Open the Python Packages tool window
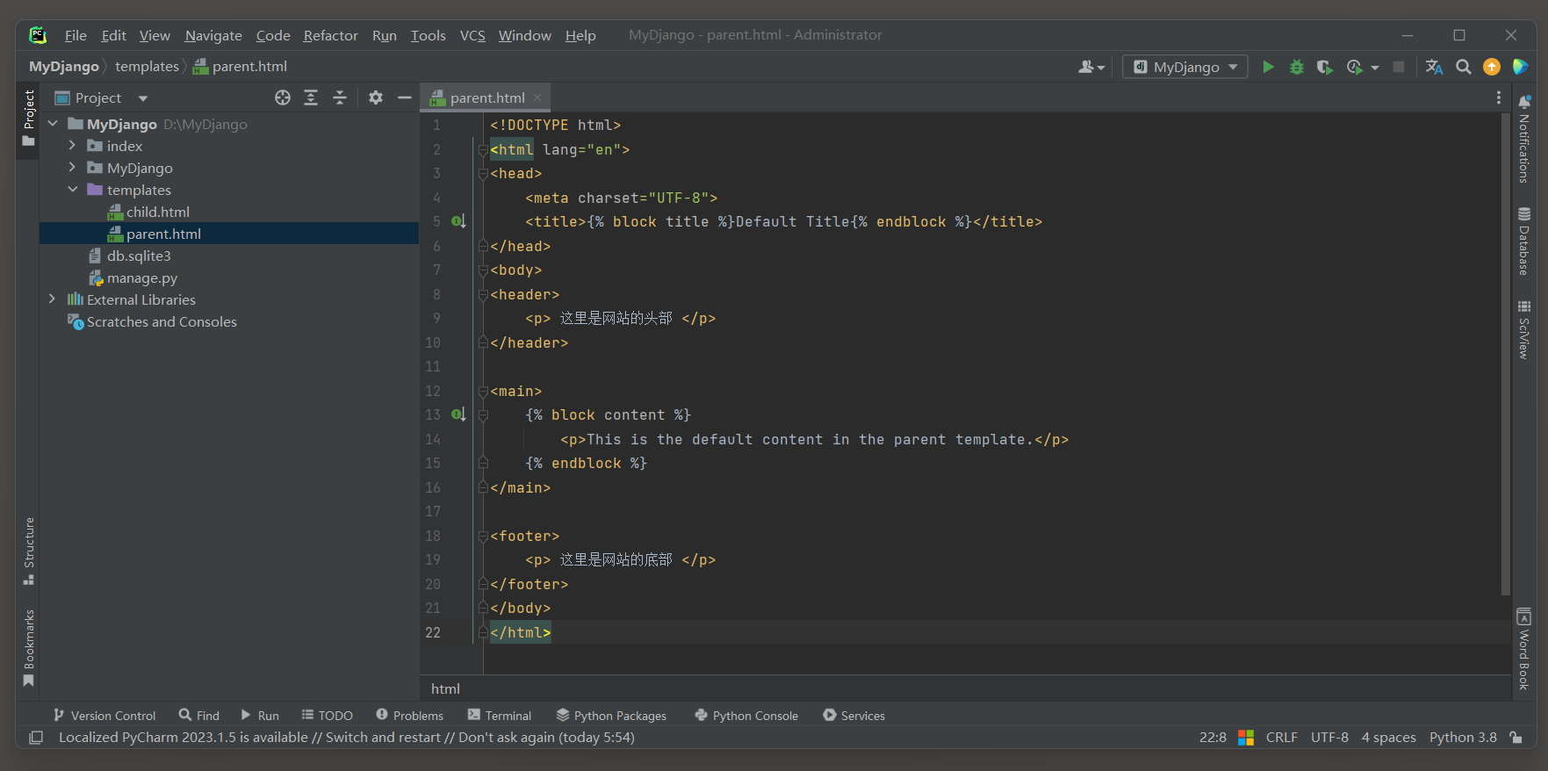This screenshot has width=1548, height=771. coord(612,716)
